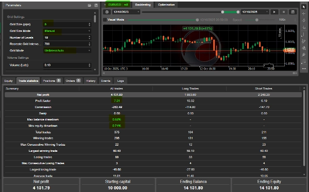
Task: Click the Number of Levels stepper arrows
Action: pos(90,38)
